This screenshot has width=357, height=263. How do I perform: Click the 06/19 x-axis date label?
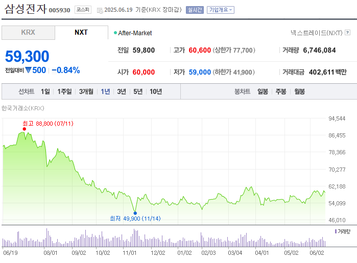coord(10,253)
